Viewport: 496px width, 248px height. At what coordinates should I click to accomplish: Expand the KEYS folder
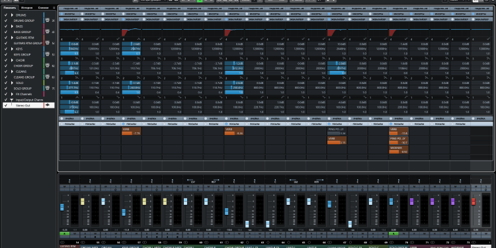click(x=12, y=49)
